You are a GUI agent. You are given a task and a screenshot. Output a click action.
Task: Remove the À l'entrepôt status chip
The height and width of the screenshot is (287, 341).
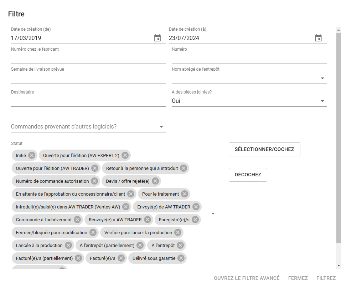click(180, 245)
